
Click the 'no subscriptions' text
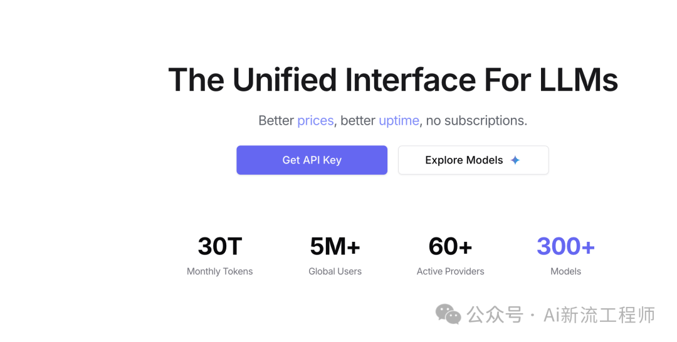(476, 120)
